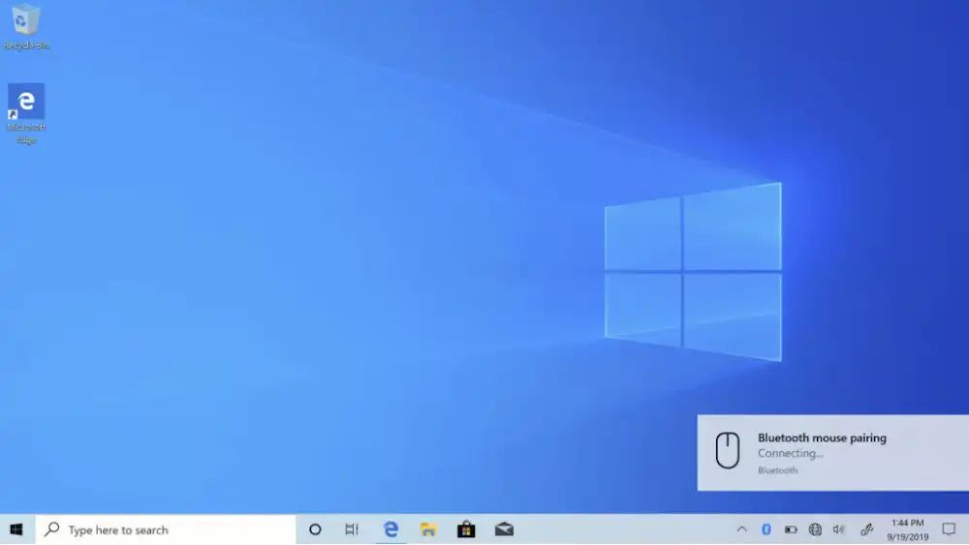Open Microsoft Store from the taskbar
Screen dimensions: 969x545
coord(466,530)
